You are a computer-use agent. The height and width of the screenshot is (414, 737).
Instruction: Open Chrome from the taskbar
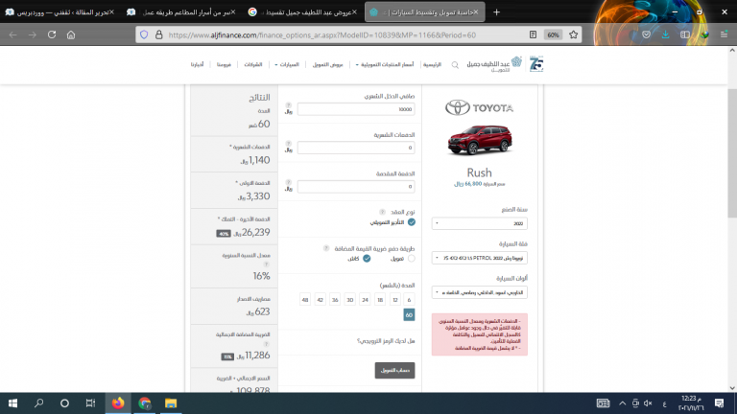pyautogui.click(x=144, y=403)
